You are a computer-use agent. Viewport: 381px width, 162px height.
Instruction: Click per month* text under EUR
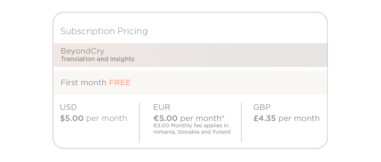(202, 118)
